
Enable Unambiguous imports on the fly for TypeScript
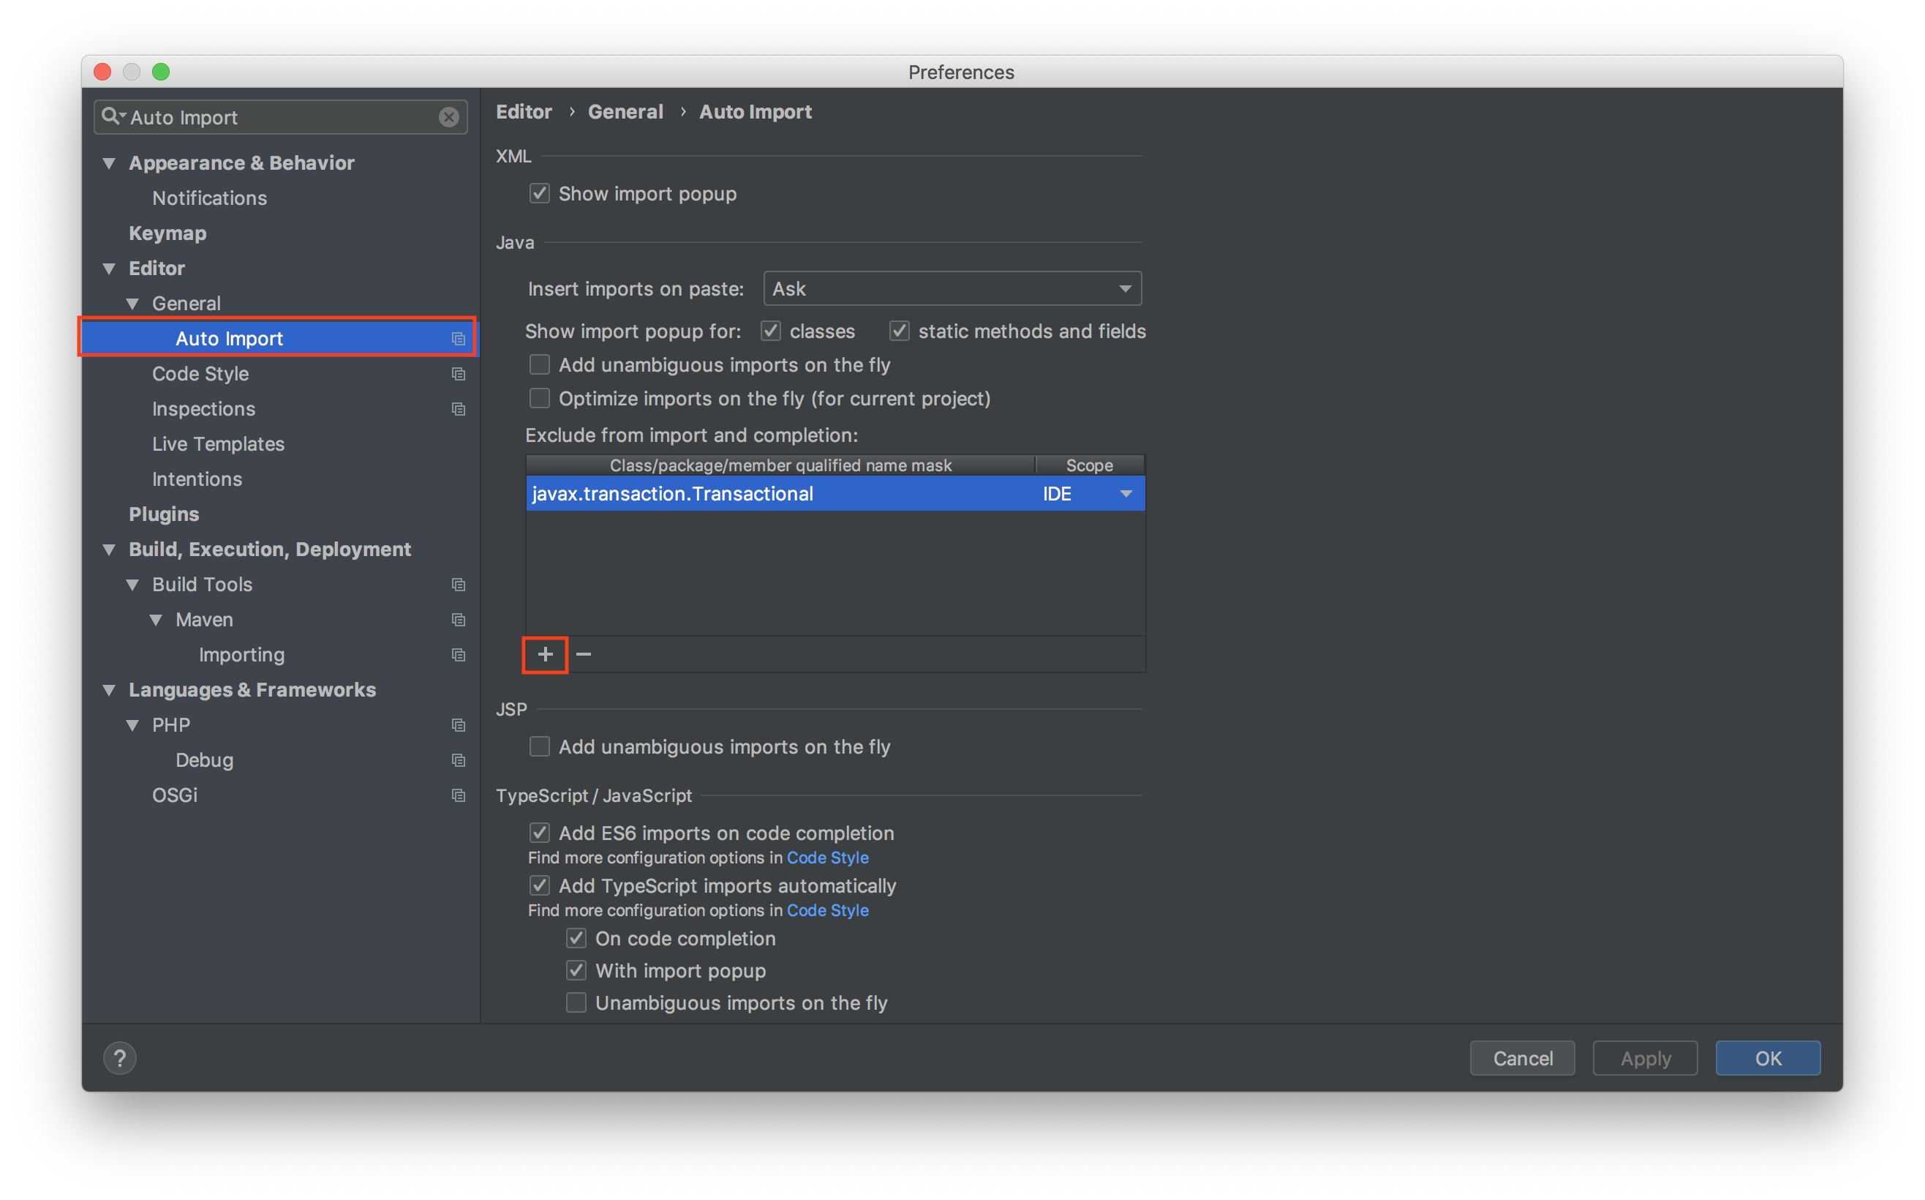pyautogui.click(x=576, y=1003)
